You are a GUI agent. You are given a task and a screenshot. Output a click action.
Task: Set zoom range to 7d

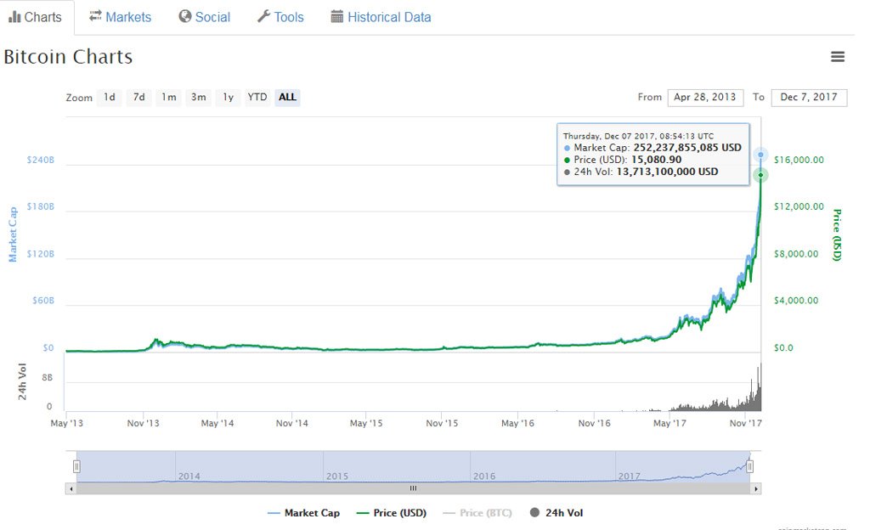coord(139,98)
